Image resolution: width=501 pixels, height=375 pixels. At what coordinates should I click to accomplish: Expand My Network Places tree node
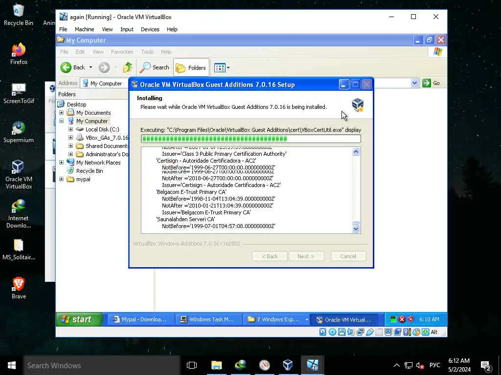pos(61,162)
